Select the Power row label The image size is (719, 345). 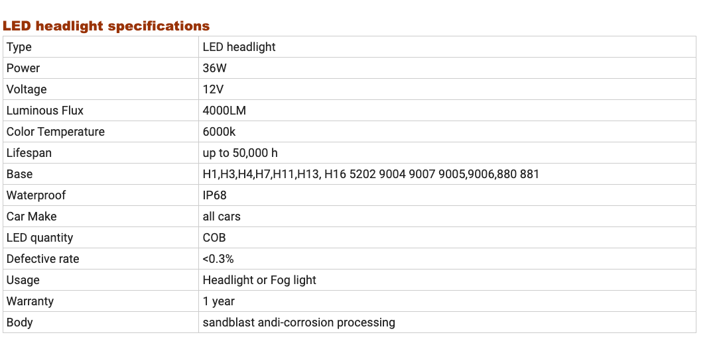coord(23,68)
